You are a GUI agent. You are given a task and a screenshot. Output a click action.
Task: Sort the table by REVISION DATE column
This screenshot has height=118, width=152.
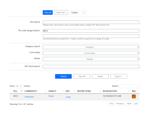[110, 91]
